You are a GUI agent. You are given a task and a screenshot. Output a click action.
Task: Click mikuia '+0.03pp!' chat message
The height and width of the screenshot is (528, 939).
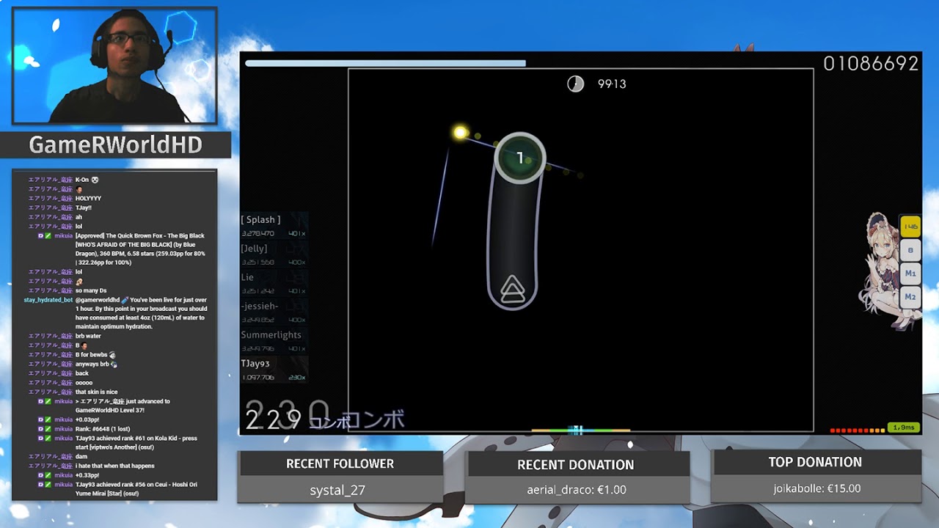pyautogui.click(x=88, y=420)
